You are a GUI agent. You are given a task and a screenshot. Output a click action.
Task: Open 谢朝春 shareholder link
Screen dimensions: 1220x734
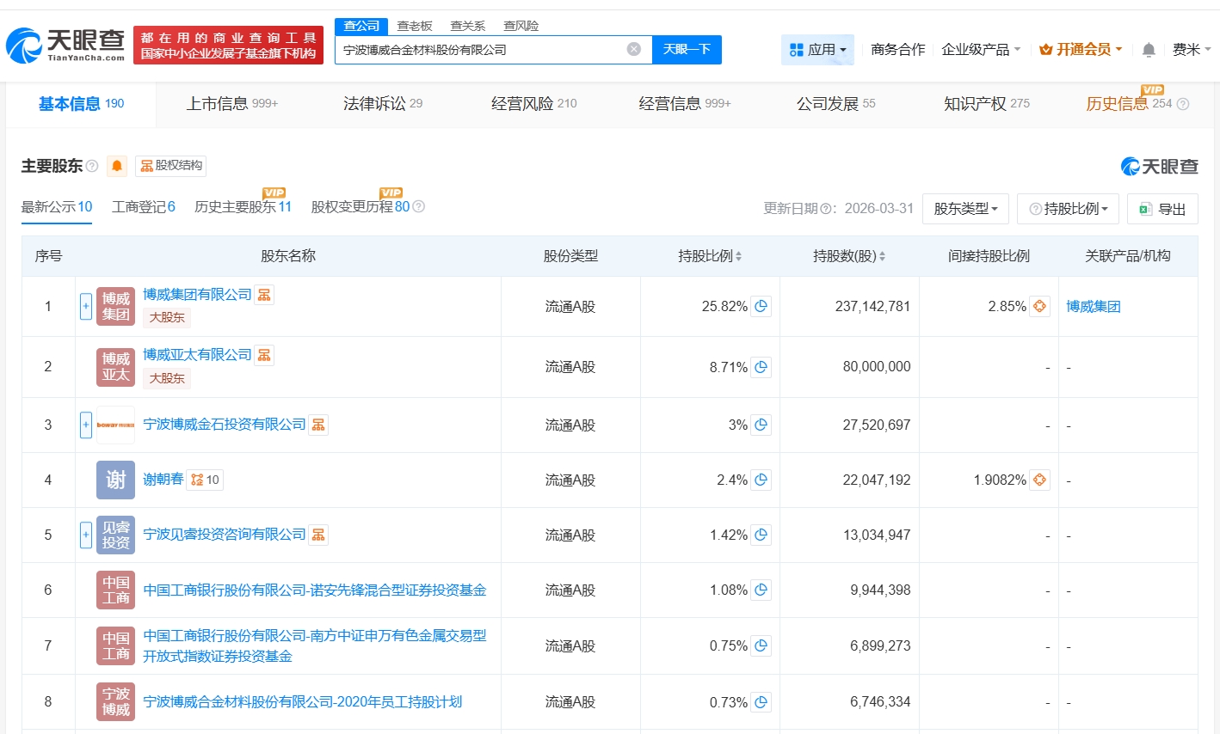[163, 480]
